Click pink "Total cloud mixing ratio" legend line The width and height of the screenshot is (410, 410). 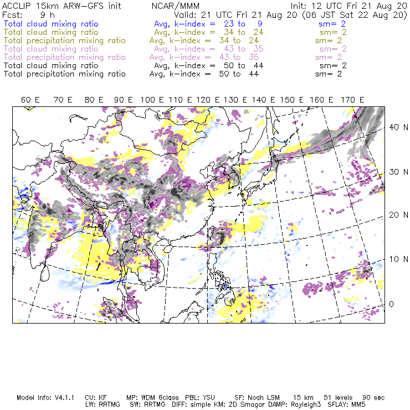51,49
